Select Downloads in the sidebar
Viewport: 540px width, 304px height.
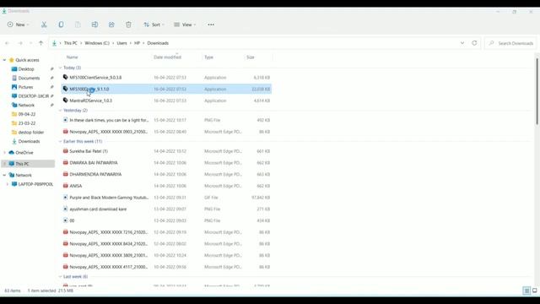click(29, 141)
